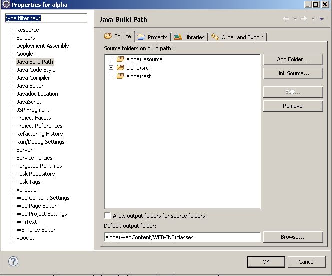Select Server in the properties tree

25,150
